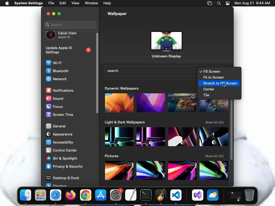Open Control Center settings
Viewport: 275px width, 206px height.
pyautogui.click(x=61, y=150)
